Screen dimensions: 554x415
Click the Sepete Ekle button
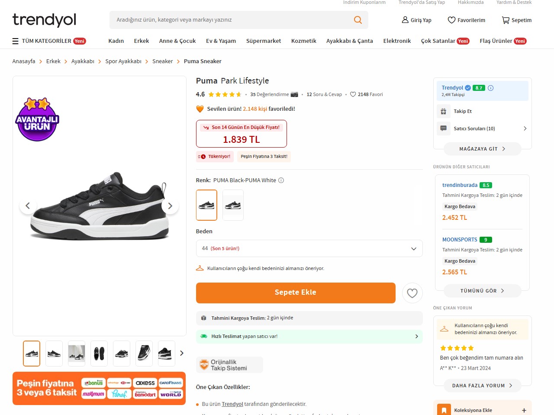(296, 293)
